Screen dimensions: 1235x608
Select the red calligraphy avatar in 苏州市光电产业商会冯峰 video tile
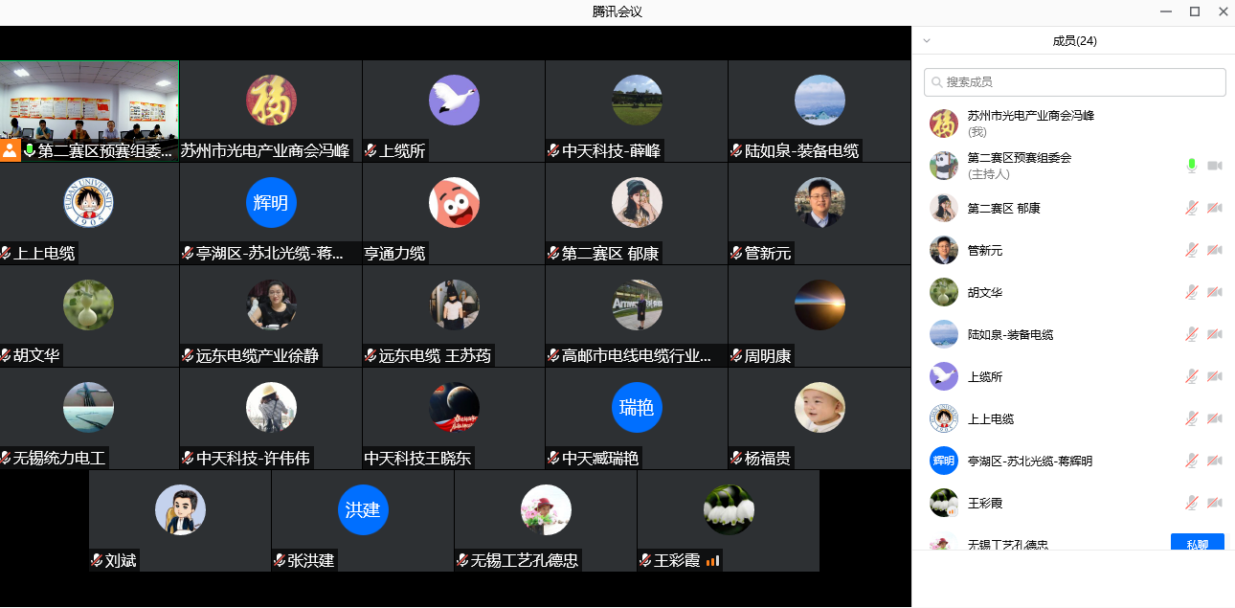271,100
